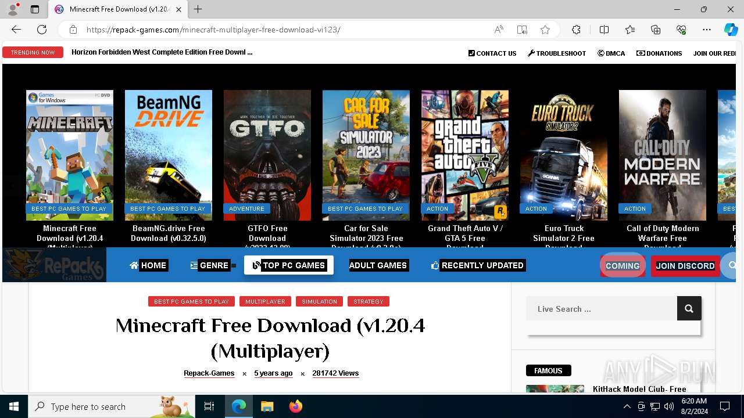This screenshot has height=418, width=744.
Task: Open KitHack Model Club famous post
Action: (x=639, y=389)
